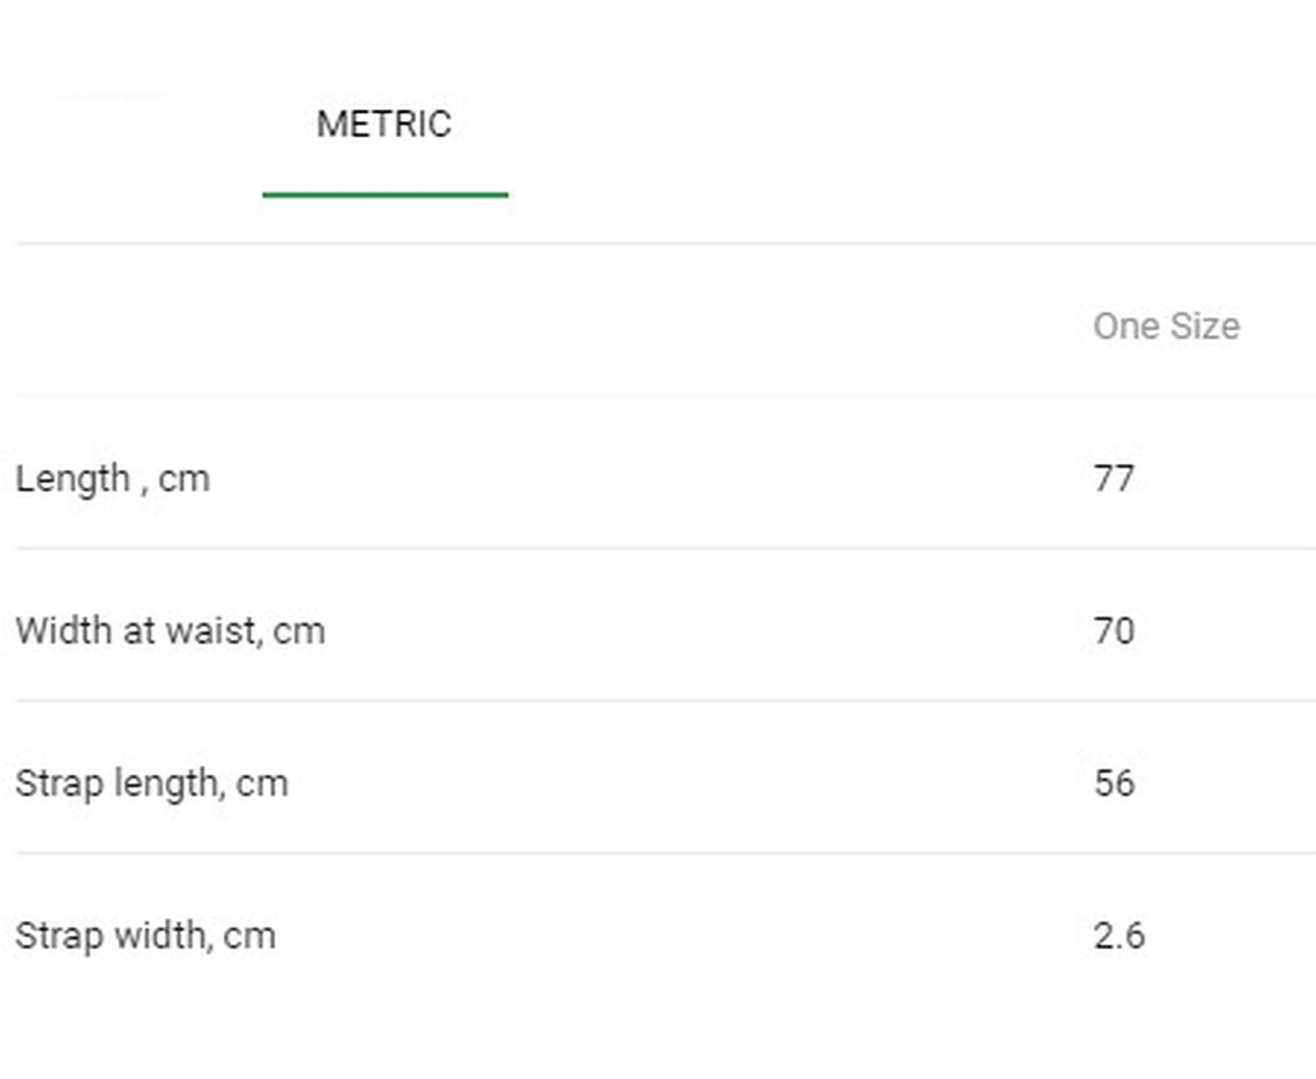
Task: Select the One Size column header
Action: pos(1166,326)
